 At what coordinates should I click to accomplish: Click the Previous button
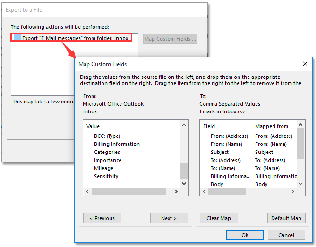tap(102, 218)
